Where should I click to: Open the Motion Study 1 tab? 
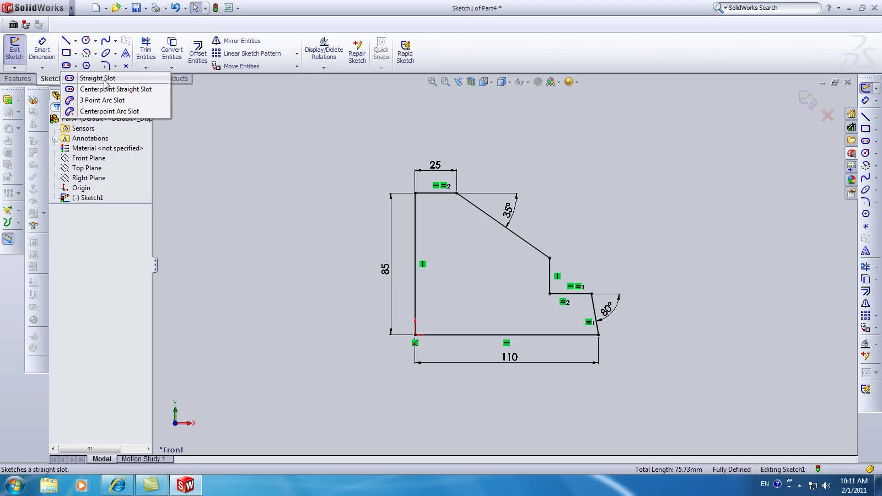click(x=143, y=459)
